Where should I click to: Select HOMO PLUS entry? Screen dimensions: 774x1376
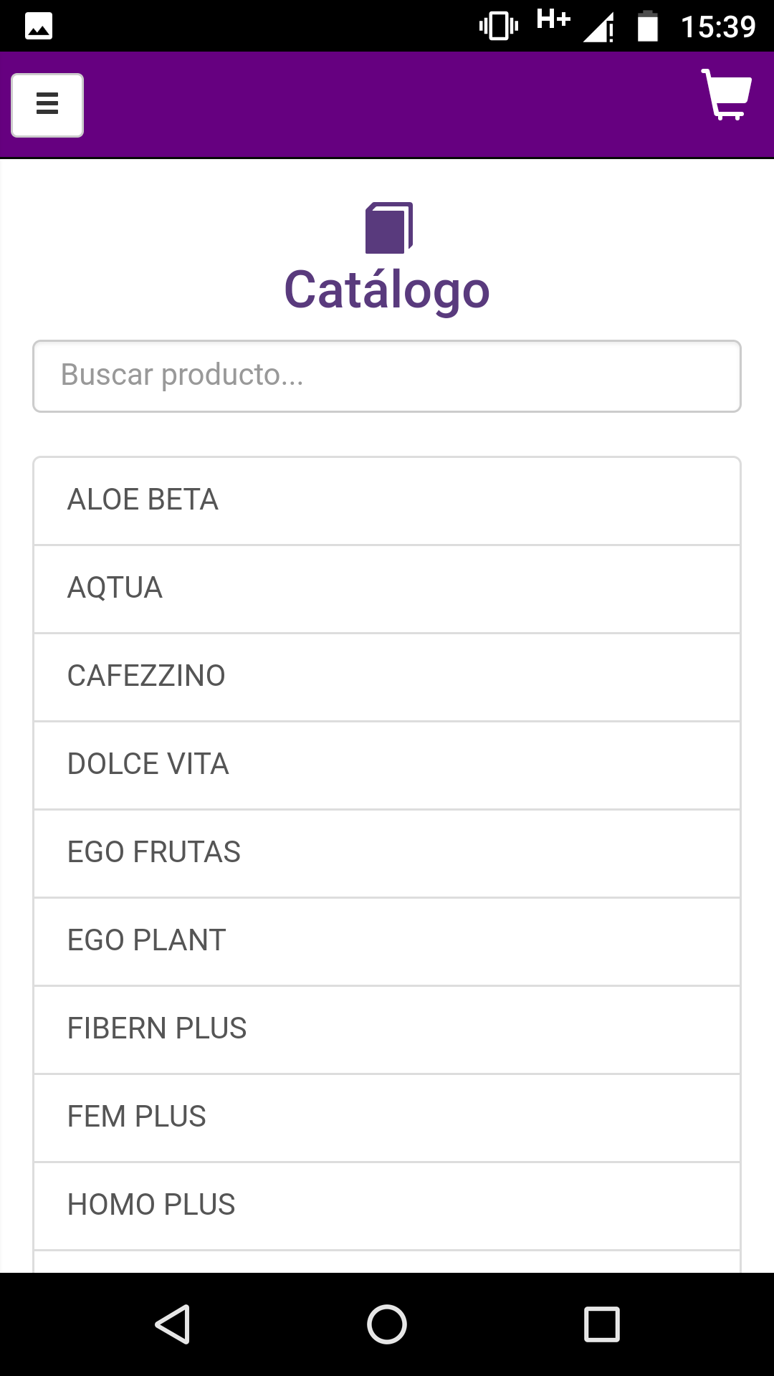coord(387,1206)
